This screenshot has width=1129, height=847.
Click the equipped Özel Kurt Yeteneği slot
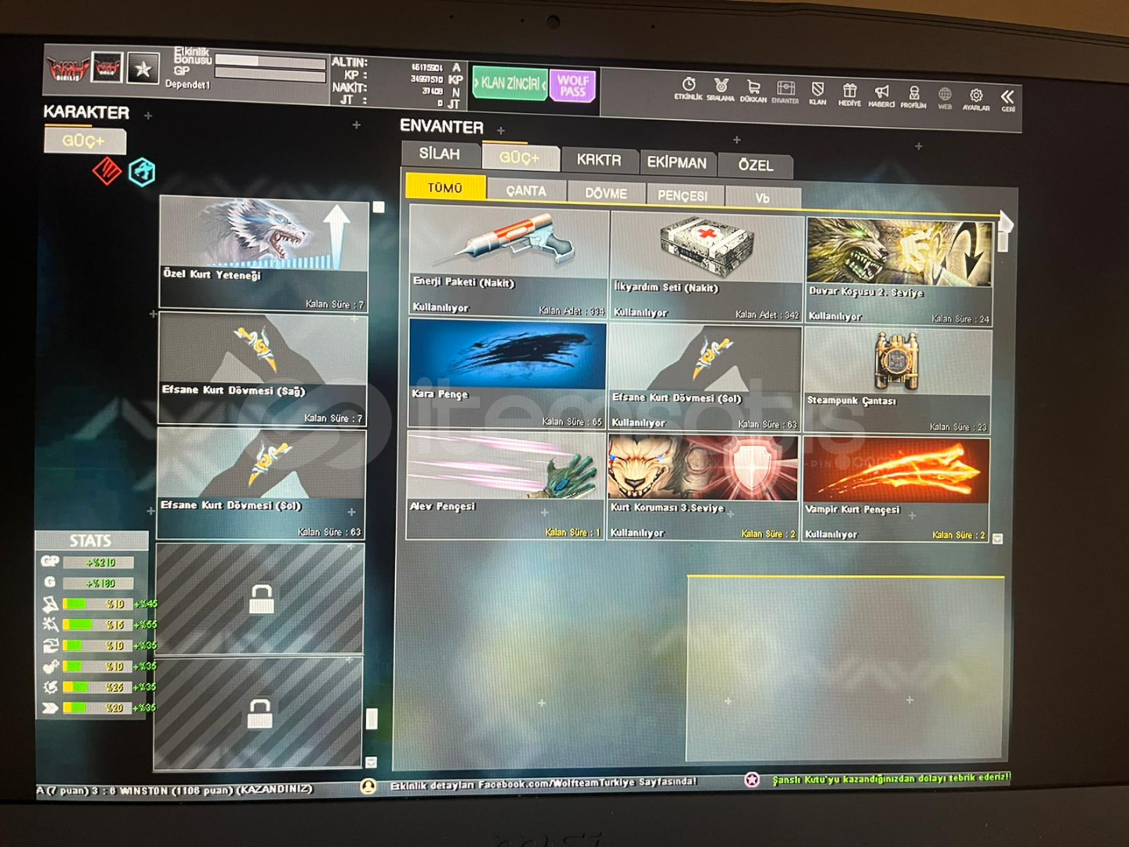264,253
